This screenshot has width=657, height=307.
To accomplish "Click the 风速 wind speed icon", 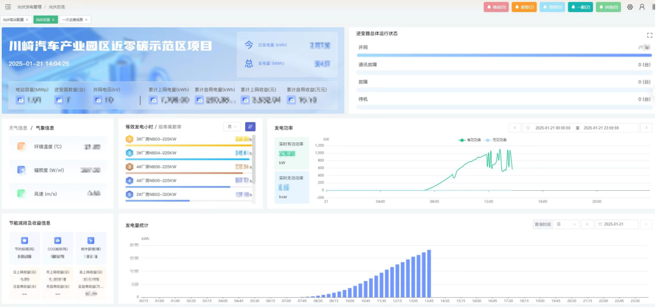I will (21, 194).
